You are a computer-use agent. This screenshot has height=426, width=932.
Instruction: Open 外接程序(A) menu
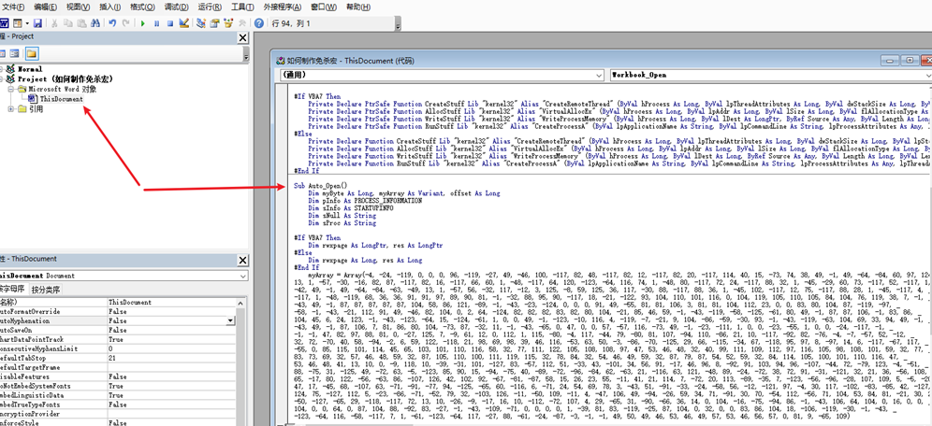click(x=283, y=7)
